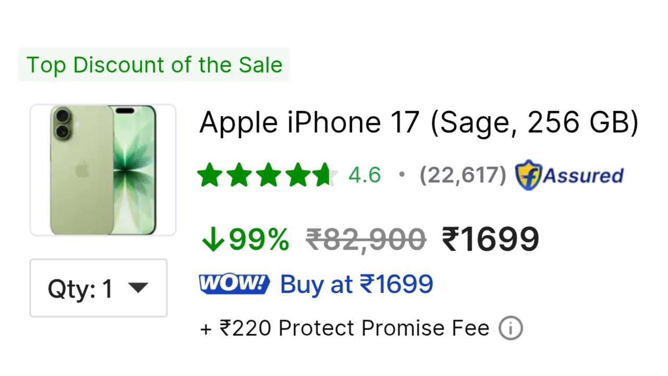Click the first green rating star
This screenshot has width=668, height=376.
tap(209, 175)
